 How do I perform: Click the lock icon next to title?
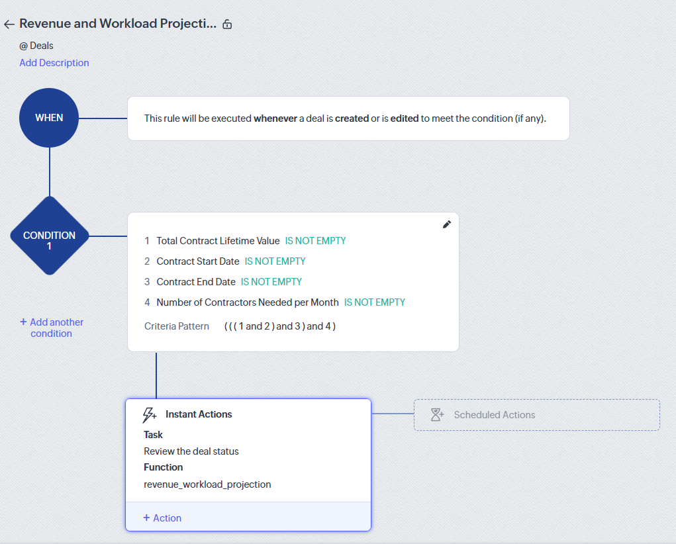[227, 24]
